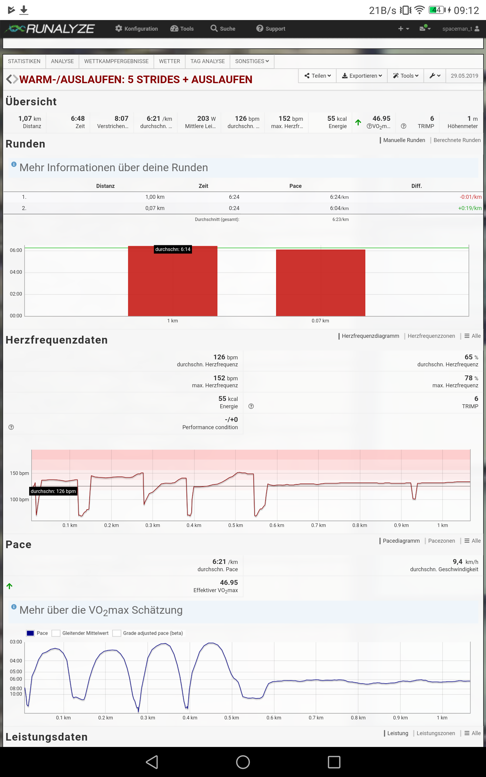Toggle the blue Pace legend swatch
Screen dimensions: 486x777
[x=30, y=633]
